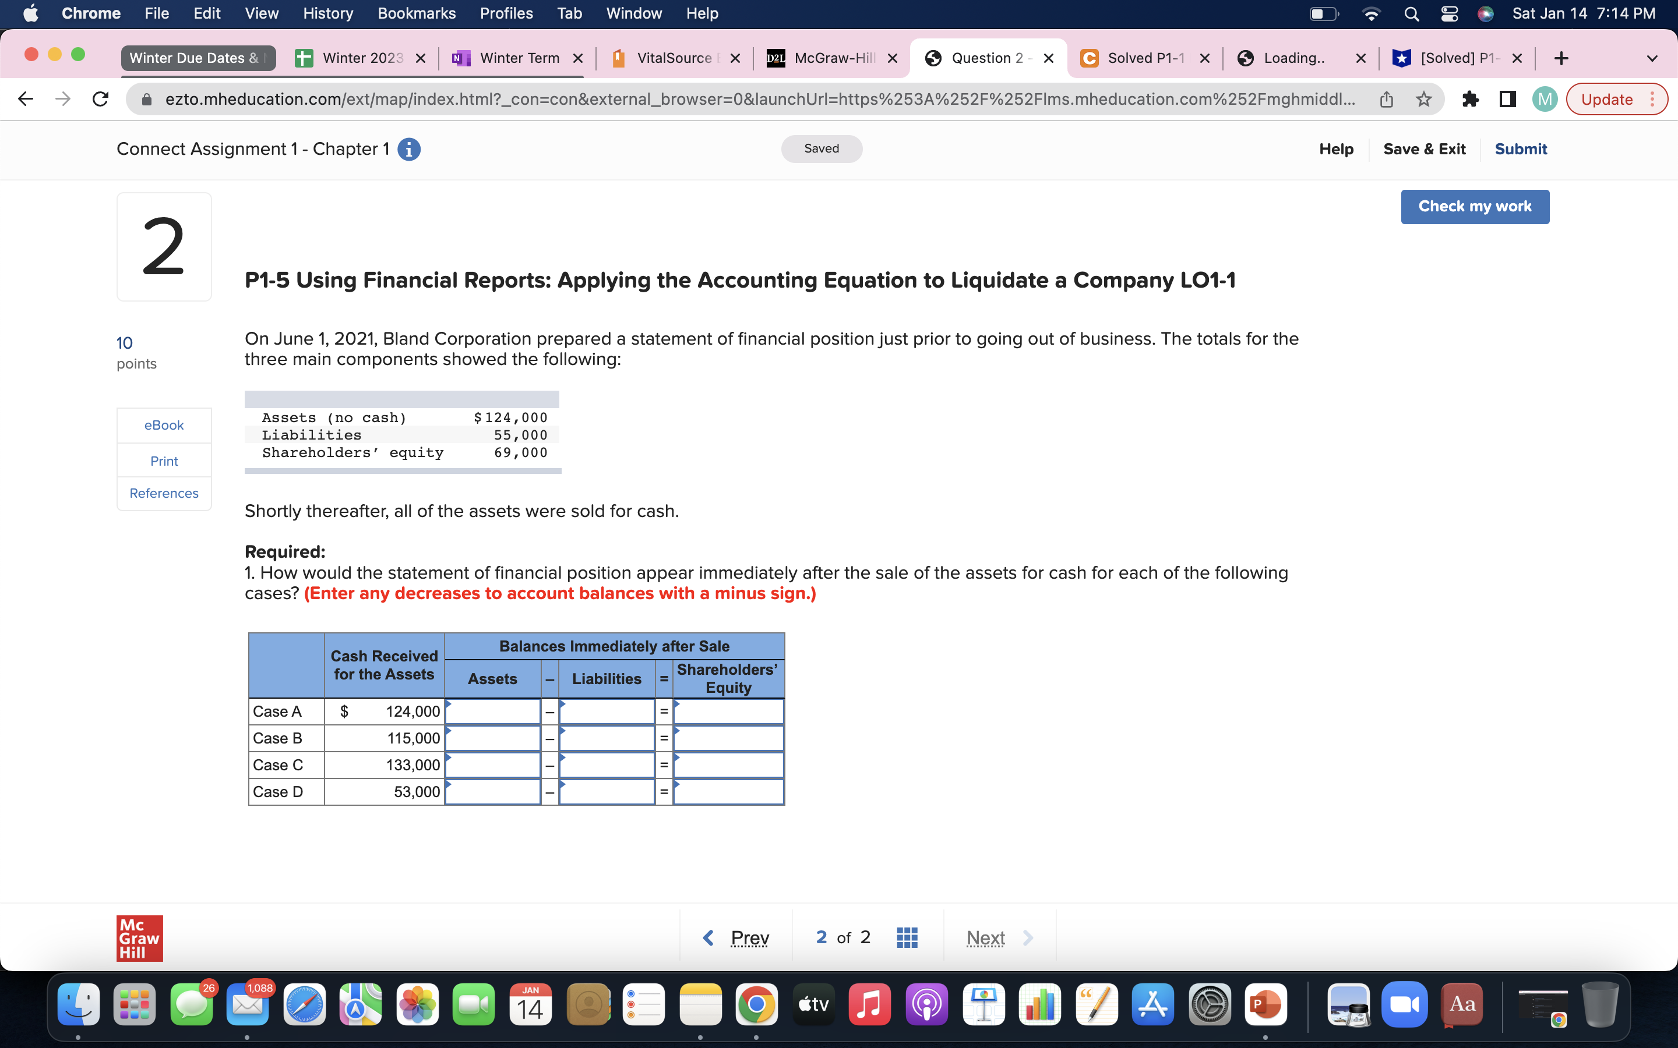This screenshot has width=1678, height=1048.
Task: Click inside the Case B Assets input field
Action: click(x=493, y=738)
